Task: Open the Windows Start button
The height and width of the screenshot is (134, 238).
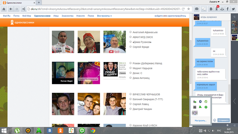Action: point(4,130)
